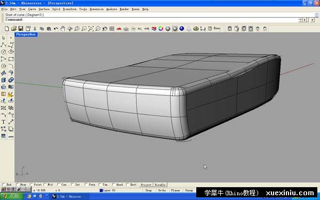
Task: Click the Undo arrow icon
Action: [x=55, y=29]
